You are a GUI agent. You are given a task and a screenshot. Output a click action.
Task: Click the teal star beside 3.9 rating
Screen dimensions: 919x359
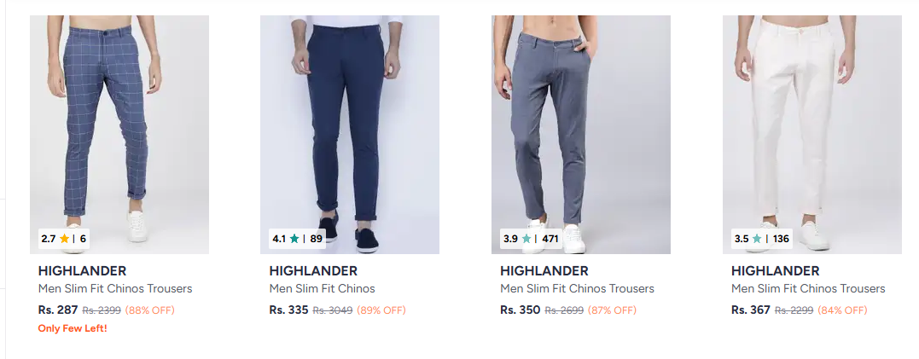(x=526, y=239)
